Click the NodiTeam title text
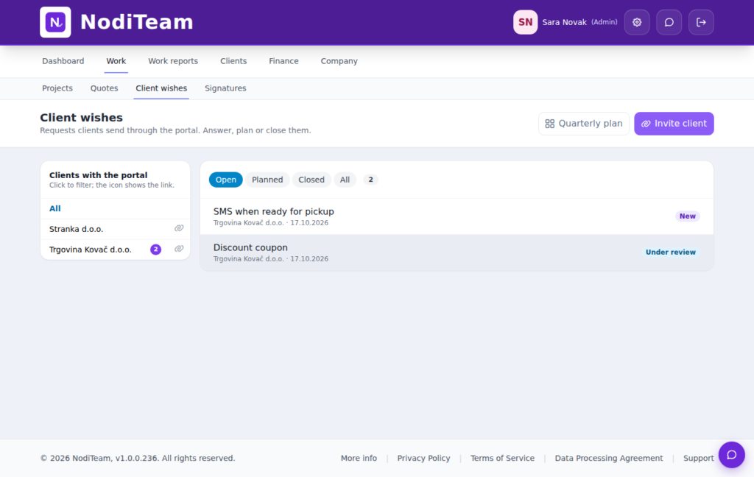 click(x=136, y=22)
